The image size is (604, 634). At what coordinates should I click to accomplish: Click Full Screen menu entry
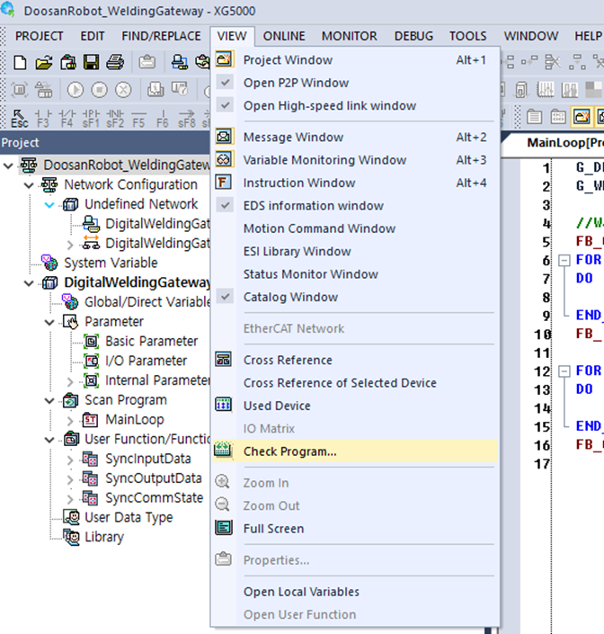[273, 529]
